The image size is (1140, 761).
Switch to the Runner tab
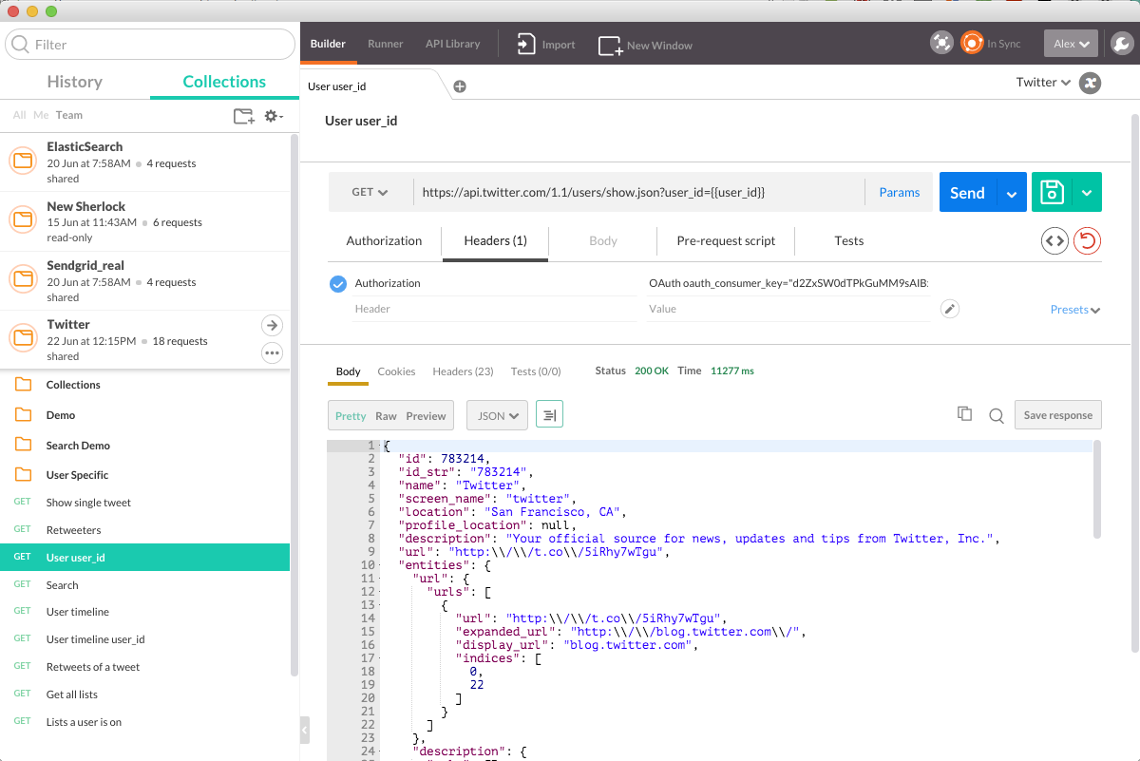pyautogui.click(x=386, y=44)
